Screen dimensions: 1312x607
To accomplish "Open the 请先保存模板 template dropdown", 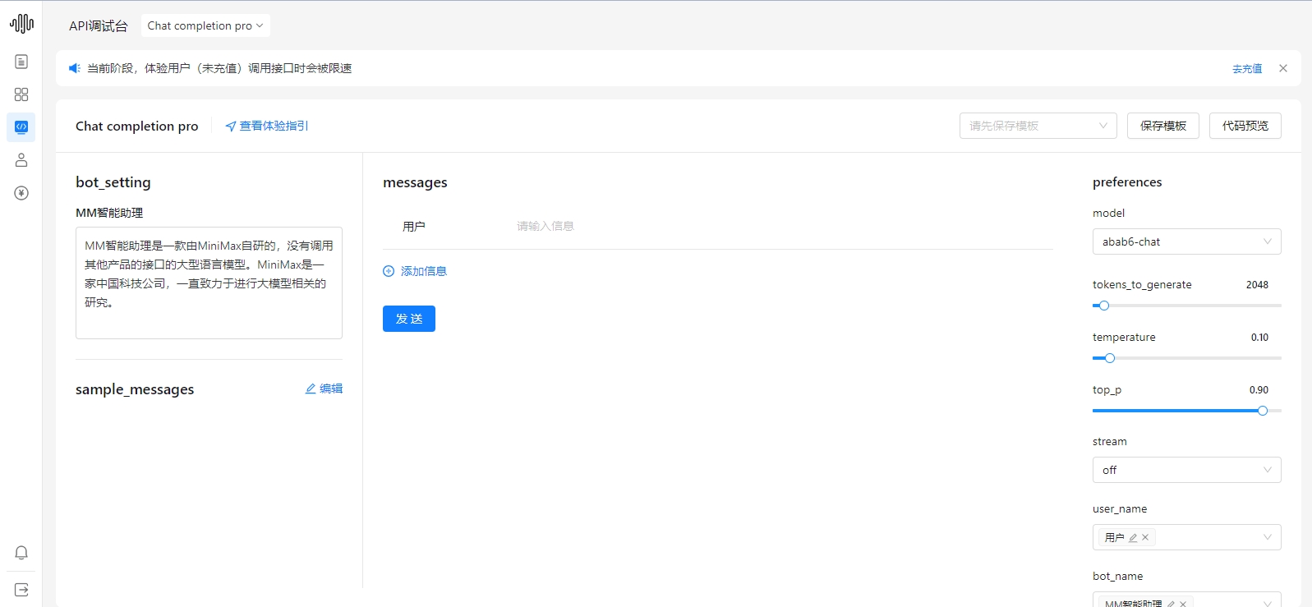I will coord(1038,126).
